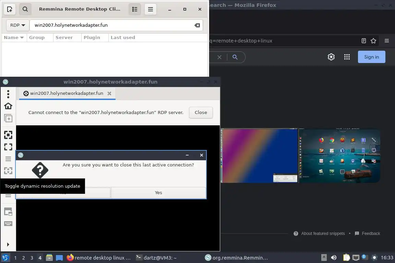Open the Google apps grid
395x263 pixels.
click(347, 57)
